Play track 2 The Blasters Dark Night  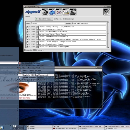[27, 29]
